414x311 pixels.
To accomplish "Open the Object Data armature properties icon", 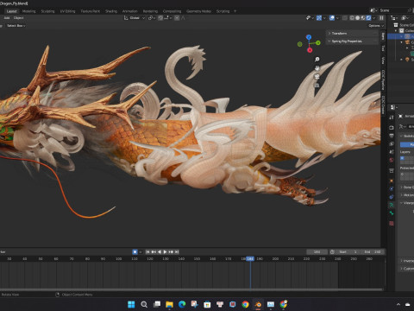I will tap(392, 205).
